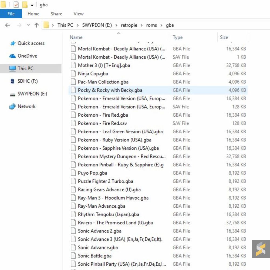Select gba in address breadcrumb
This screenshot has width=270, height=270.
170,25
